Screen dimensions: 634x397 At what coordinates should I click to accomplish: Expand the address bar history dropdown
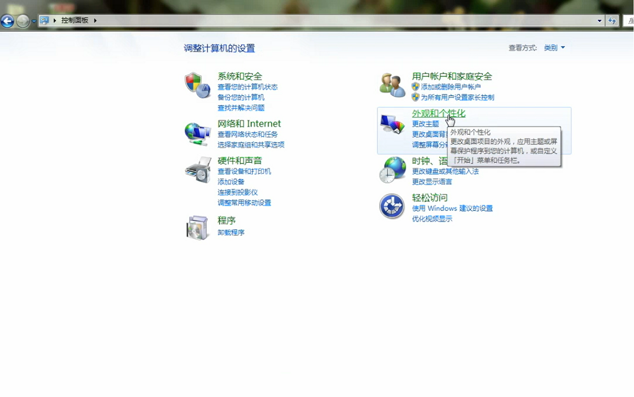coord(599,21)
